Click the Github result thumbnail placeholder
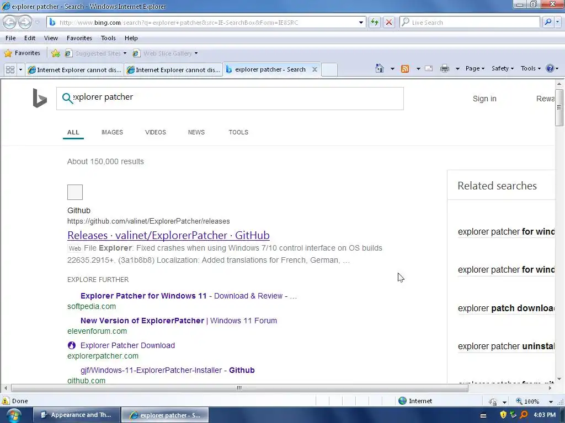Screen dimensions: 565x423 point(75,192)
